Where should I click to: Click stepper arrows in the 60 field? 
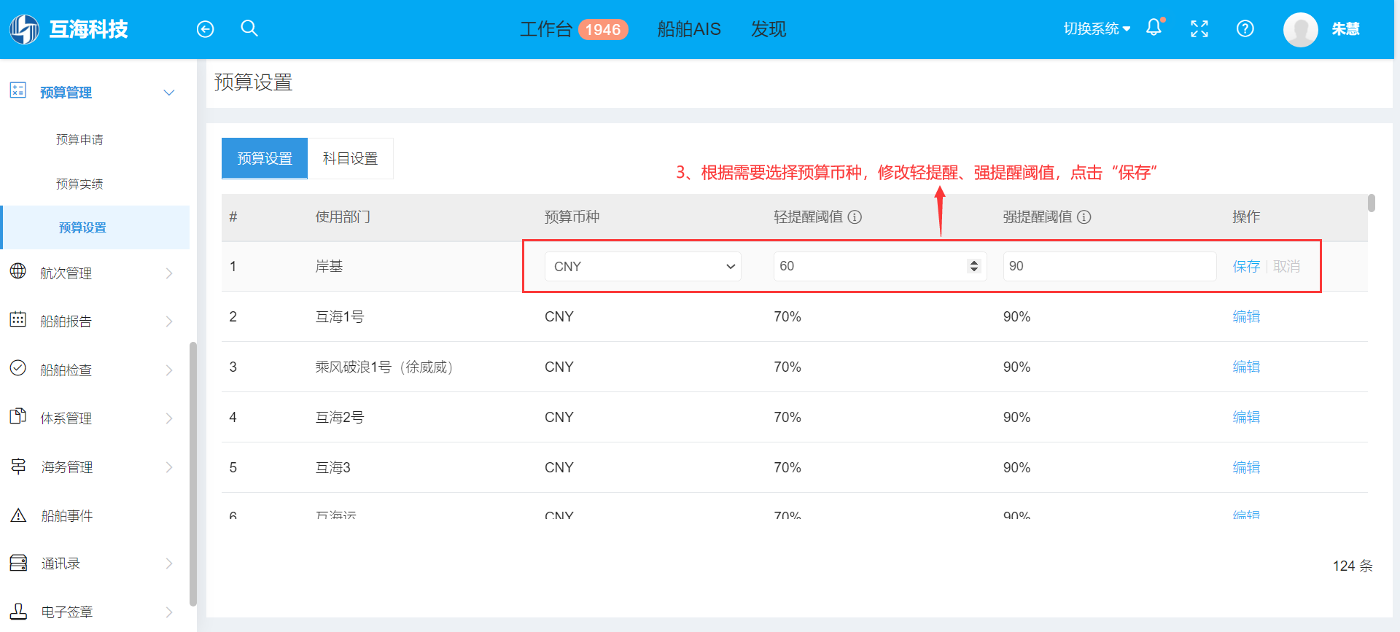click(973, 266)
